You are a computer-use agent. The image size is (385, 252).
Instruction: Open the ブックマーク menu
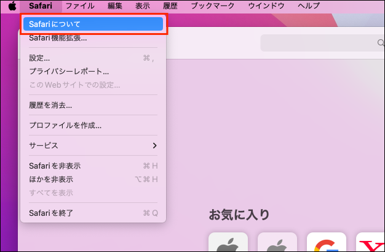(x=213, y=6)
